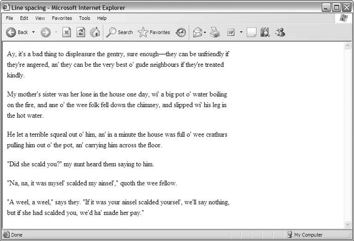Screen dimensions: 354x241
Task: Expand the Forward button history dropdown arrow
Action: [x=56, y=32]
